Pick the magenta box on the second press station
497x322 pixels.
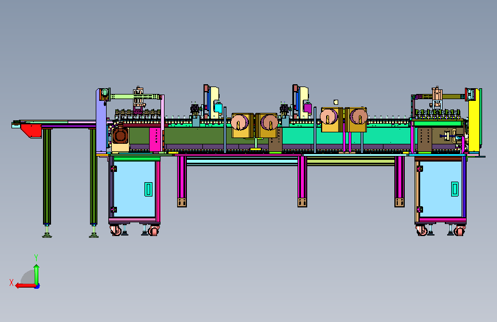[307, 108]
